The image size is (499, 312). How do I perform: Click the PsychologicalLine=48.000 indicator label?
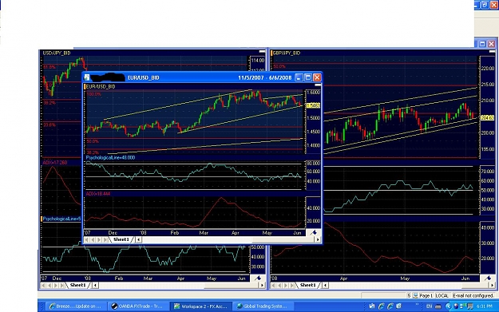point(110,158)
